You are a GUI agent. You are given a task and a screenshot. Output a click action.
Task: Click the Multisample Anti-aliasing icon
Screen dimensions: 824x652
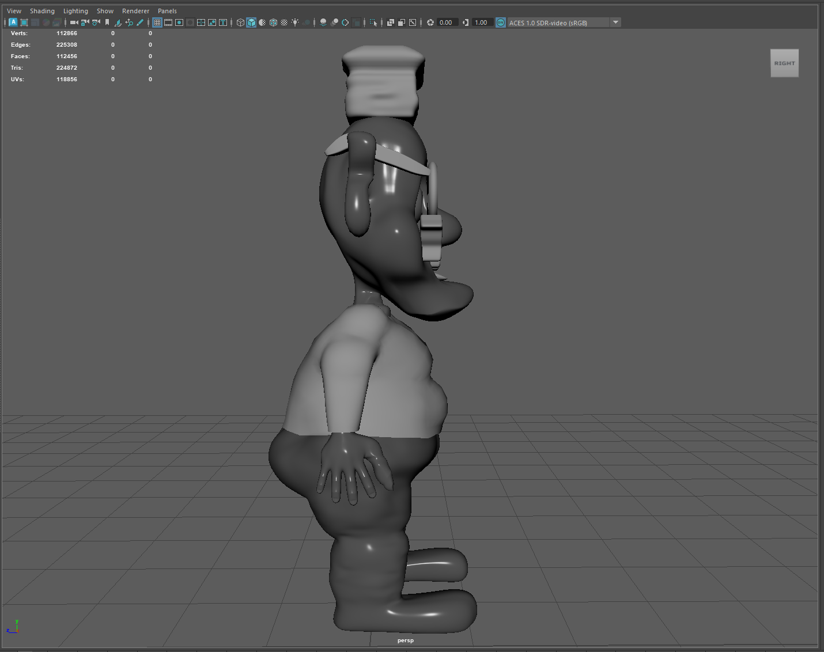[x=345, y=22]
